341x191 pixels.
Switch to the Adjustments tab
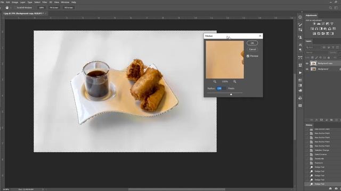click(x=311, y=15)
